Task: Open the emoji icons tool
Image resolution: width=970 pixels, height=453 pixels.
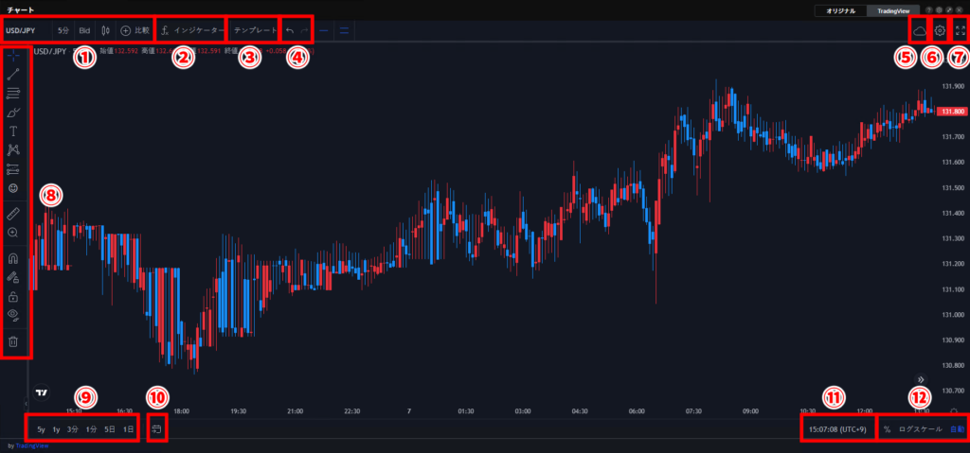Action: 14,188
